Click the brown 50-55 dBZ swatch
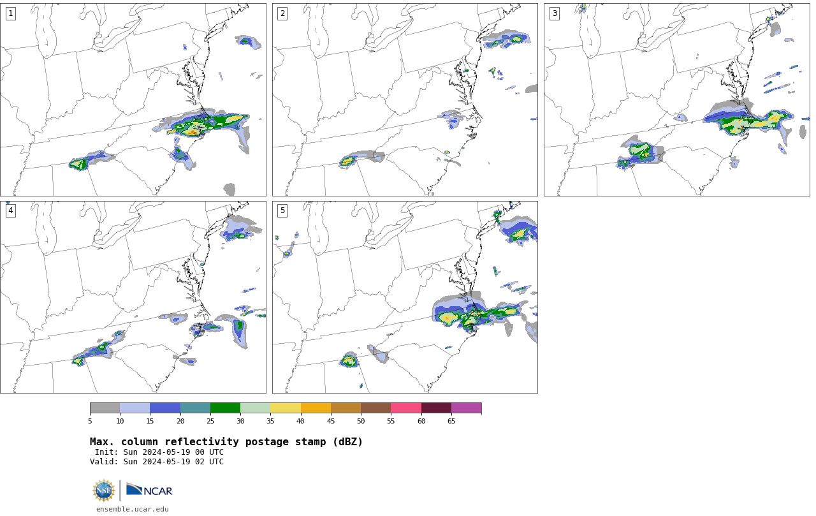Image resolution: width=816 pixels, height=516 pixels. (x=375, y=408)
